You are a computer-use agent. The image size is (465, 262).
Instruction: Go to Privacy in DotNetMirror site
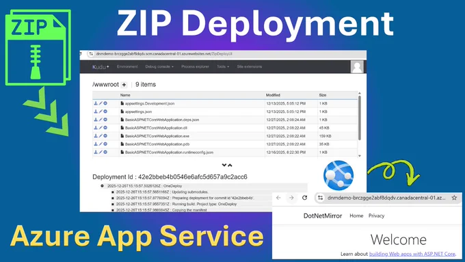point(376,215)
